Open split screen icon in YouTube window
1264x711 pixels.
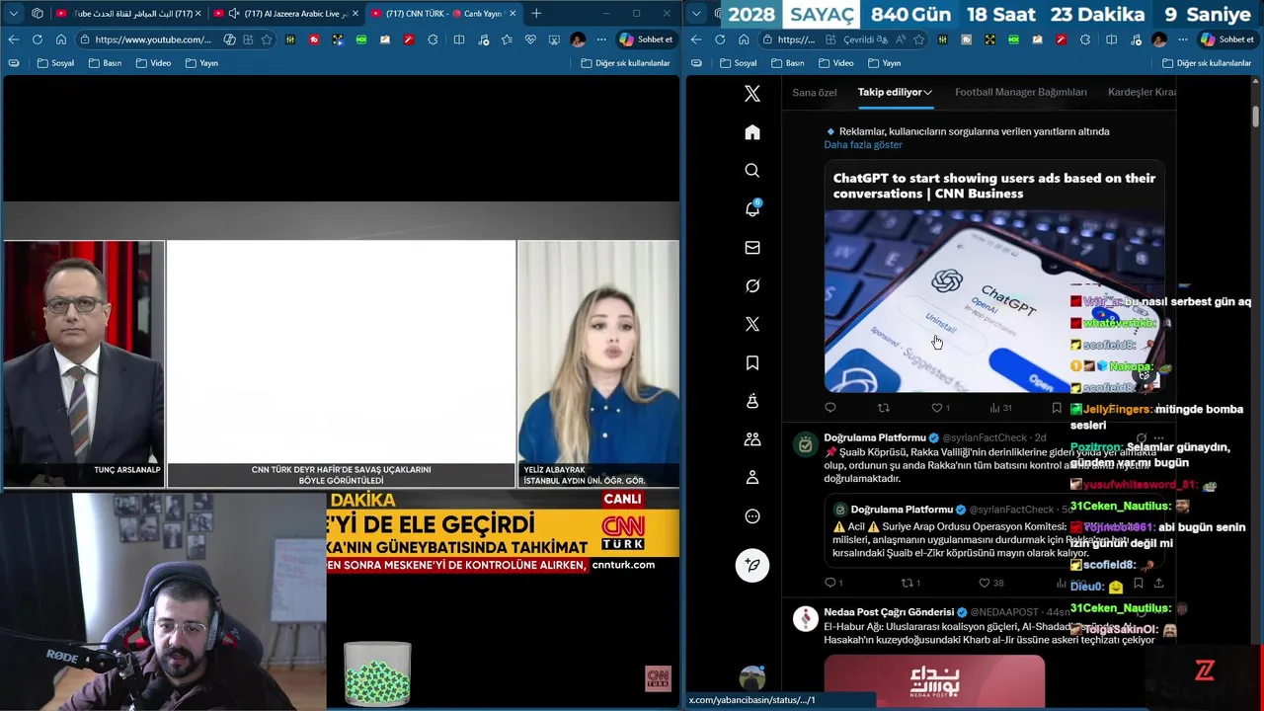pyautogui.click(x=459, y=39)
